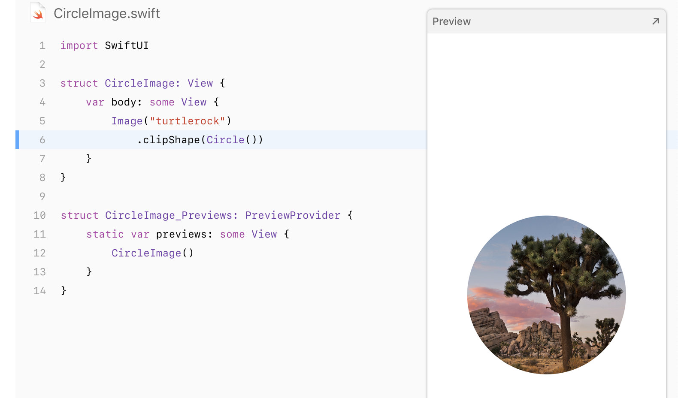Viewport: 678px width, 398px height.
Task: Click "SwiftUI" on line 1
Action: pos(127,45)
